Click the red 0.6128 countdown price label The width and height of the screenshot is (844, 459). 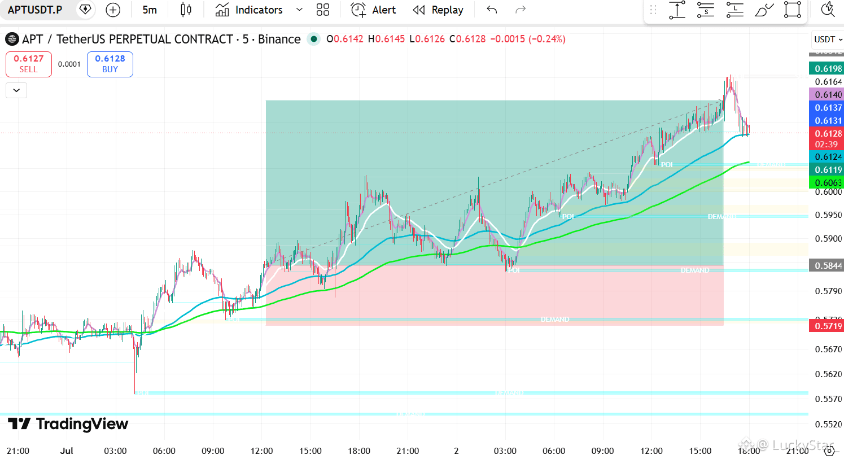826,139
